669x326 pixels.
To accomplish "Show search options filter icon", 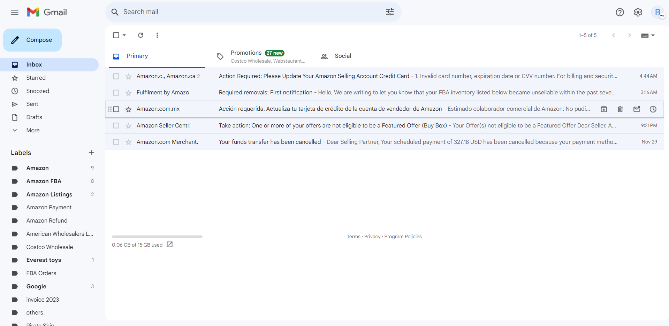I will pos(390,12).
